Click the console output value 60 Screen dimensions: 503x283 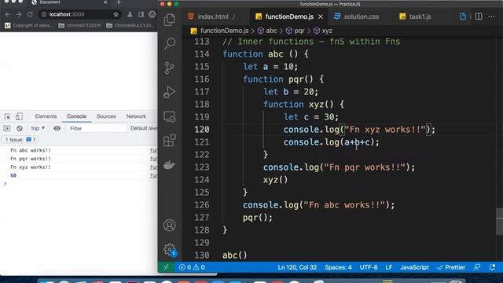13,175
